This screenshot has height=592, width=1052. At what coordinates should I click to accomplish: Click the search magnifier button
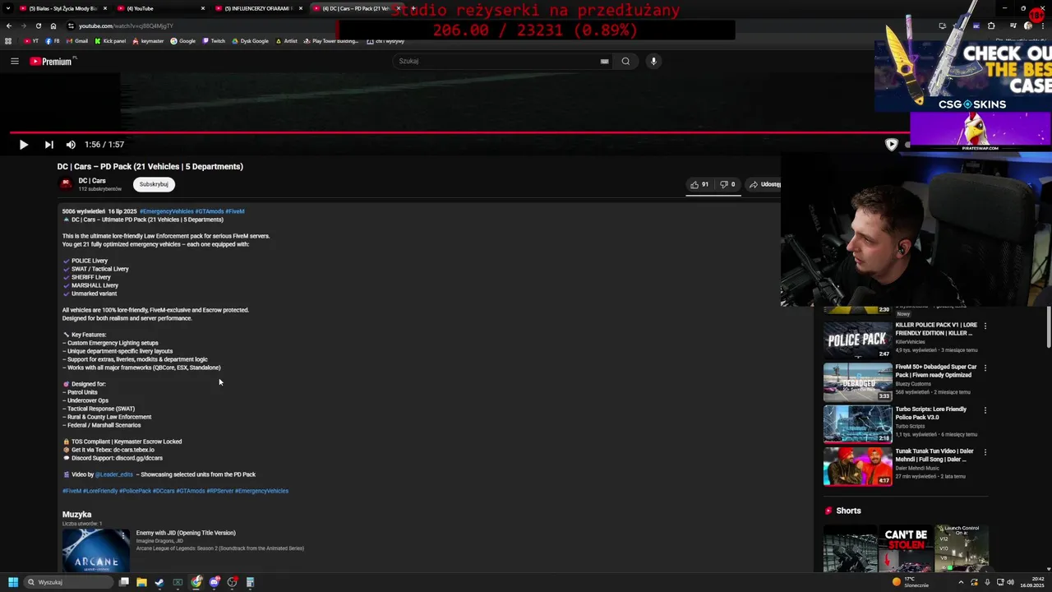point(625,61)
